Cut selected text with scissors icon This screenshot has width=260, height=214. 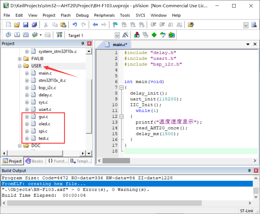(46, 25)
